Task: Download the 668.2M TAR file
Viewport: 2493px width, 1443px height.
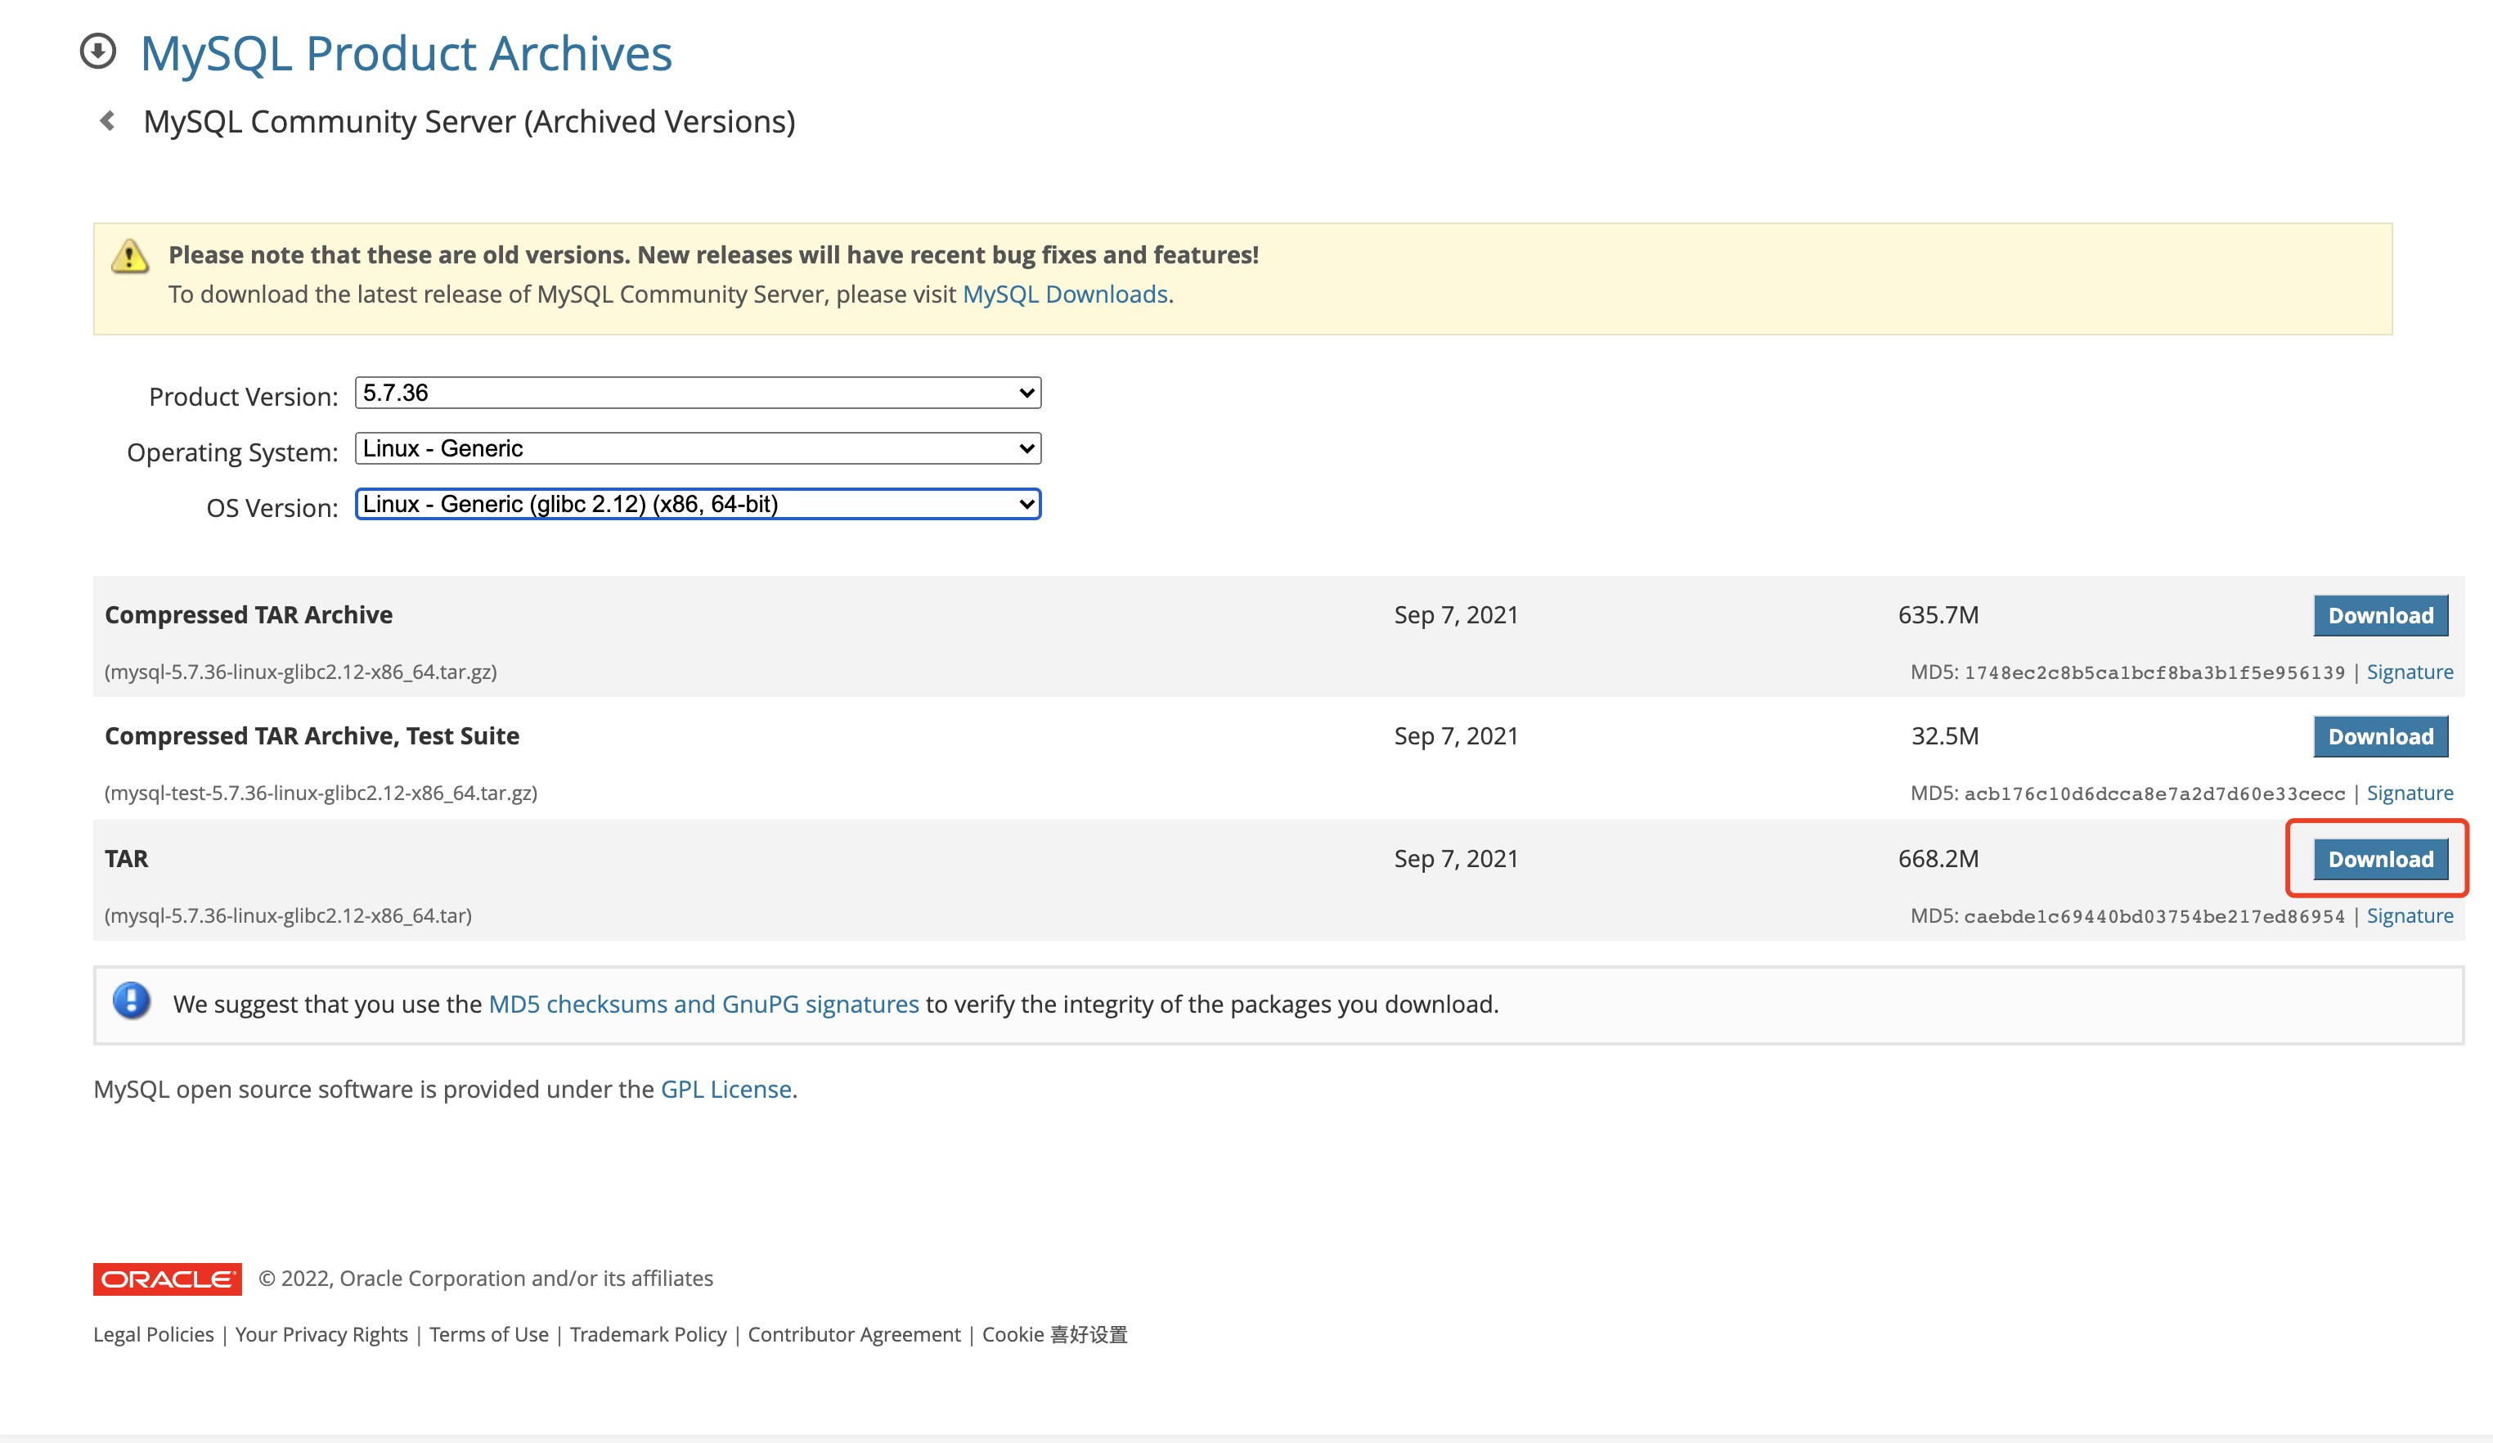Action: tap(2379, 859)
